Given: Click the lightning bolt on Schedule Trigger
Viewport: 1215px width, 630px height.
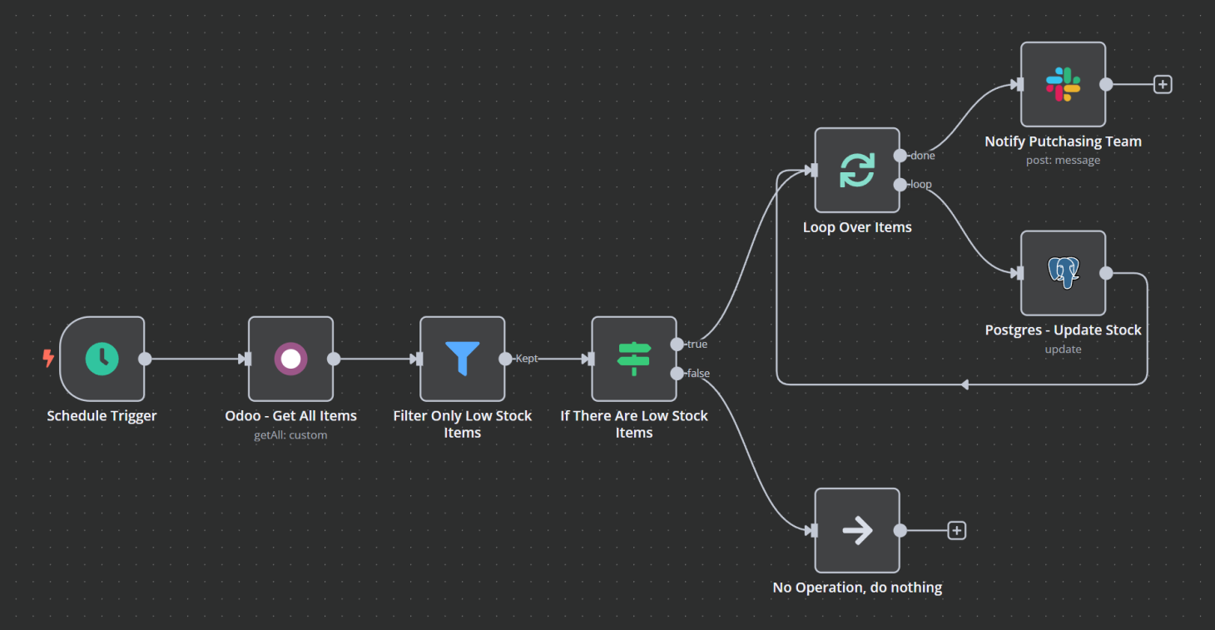Looking at the screenshot, I should pos(47,359).
